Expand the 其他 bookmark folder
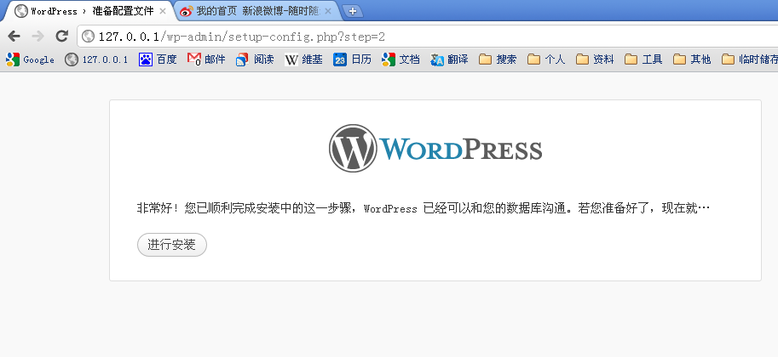 click(x=692, y=59)
